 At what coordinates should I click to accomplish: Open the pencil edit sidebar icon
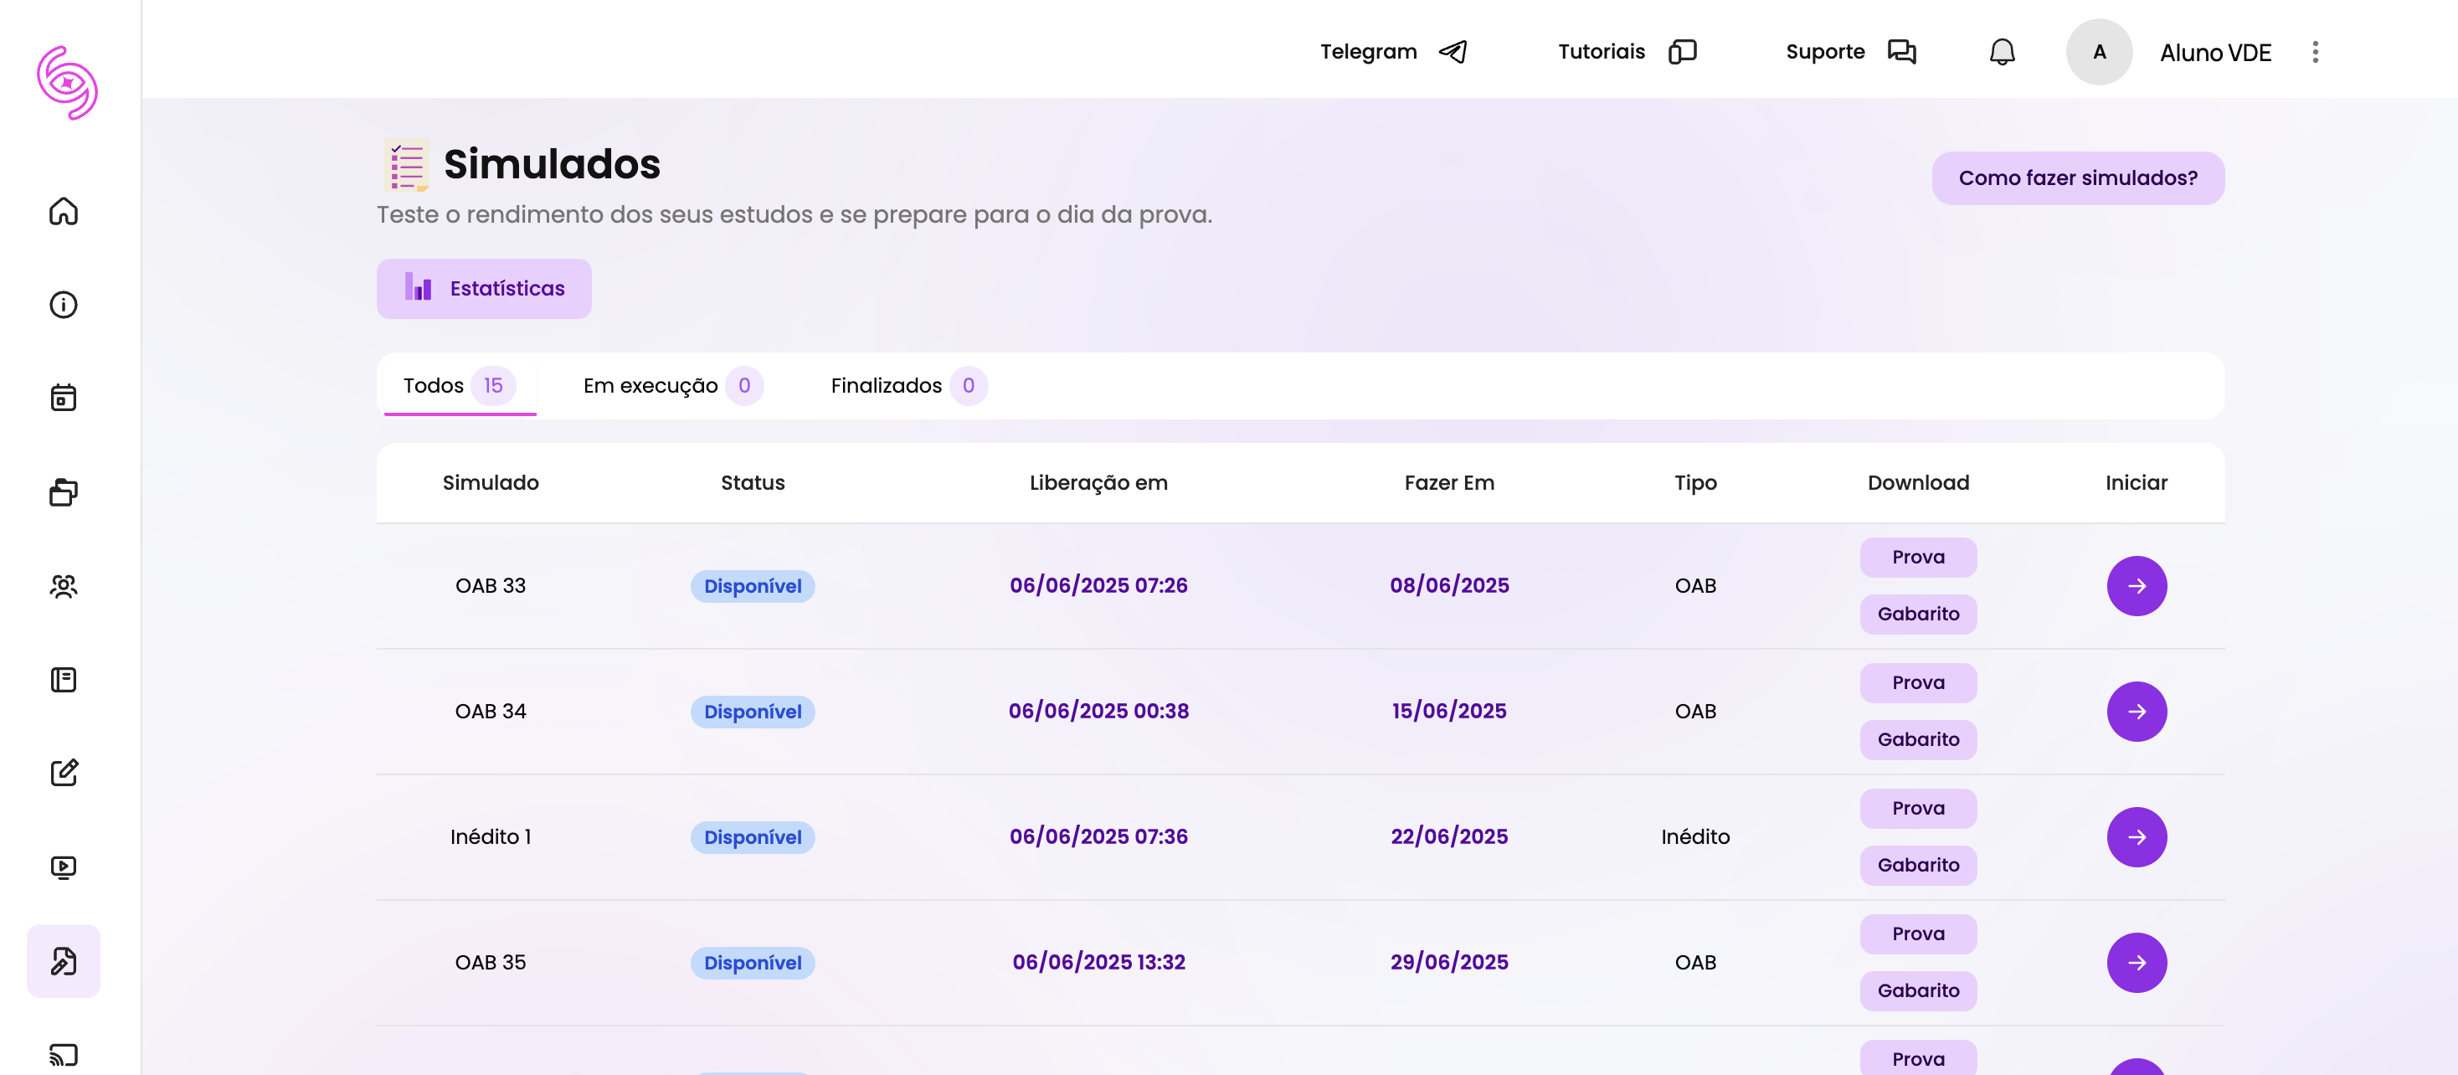63,773
